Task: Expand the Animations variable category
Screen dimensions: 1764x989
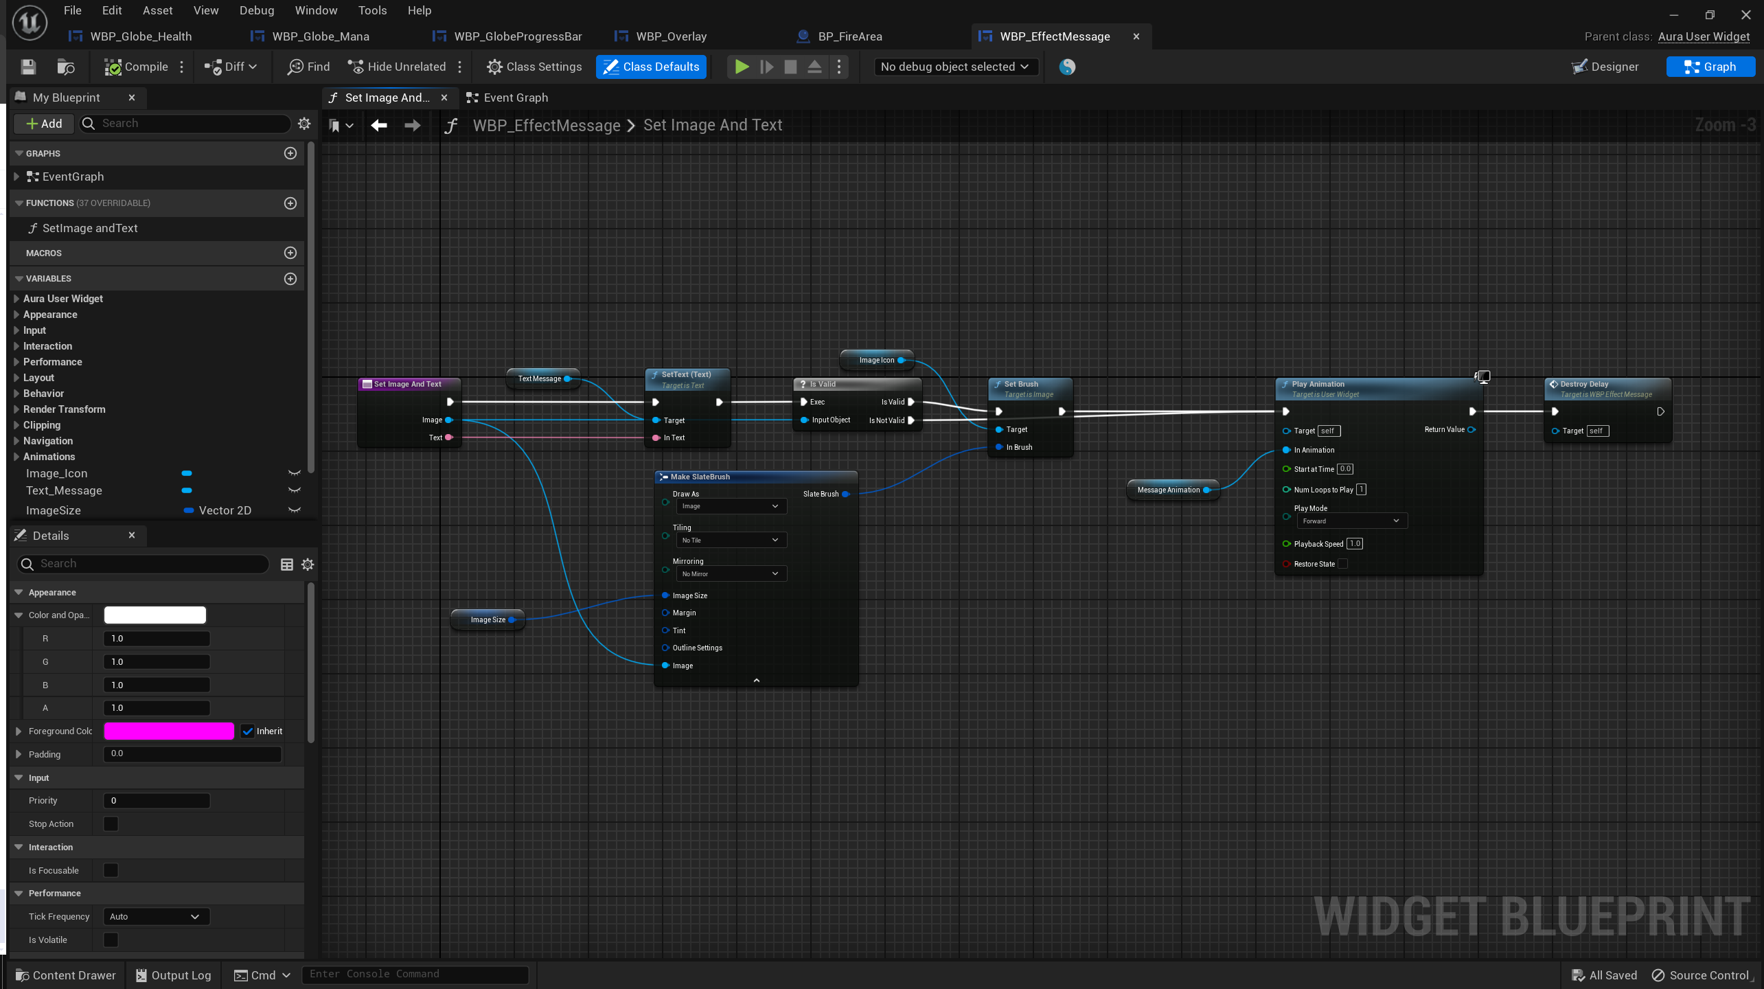Action: click(16, 457)
